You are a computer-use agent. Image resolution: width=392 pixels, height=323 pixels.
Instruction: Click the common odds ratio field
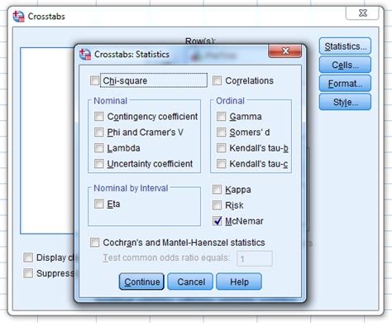(255, 258)
